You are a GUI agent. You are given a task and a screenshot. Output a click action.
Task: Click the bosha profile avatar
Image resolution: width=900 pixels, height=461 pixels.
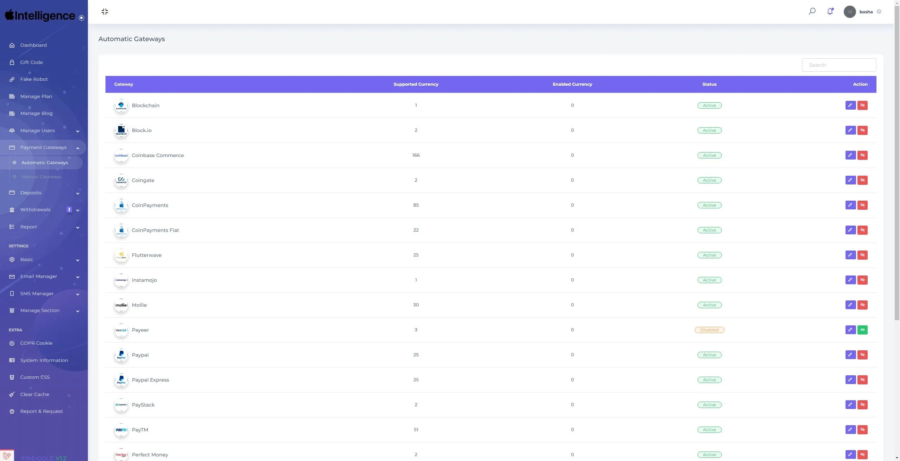850,12
